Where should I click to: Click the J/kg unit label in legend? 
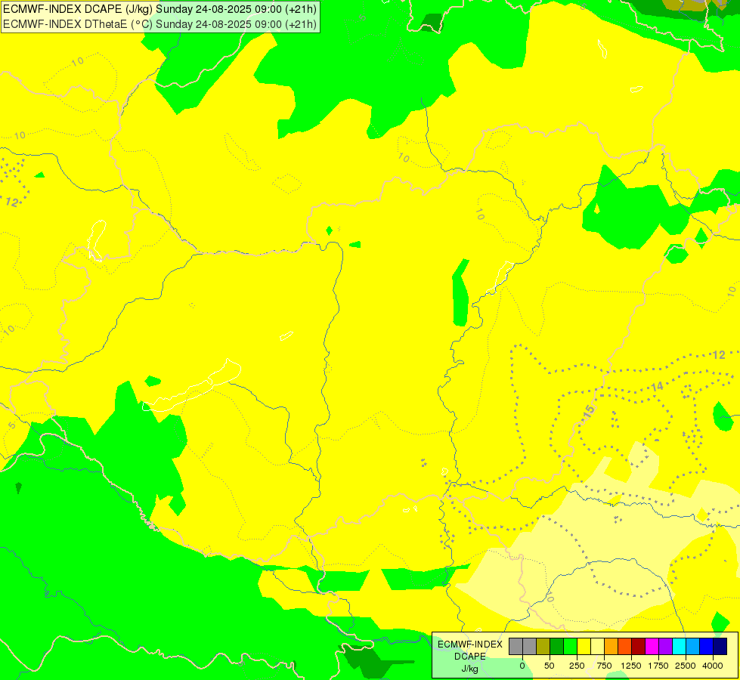coord(470,669)
